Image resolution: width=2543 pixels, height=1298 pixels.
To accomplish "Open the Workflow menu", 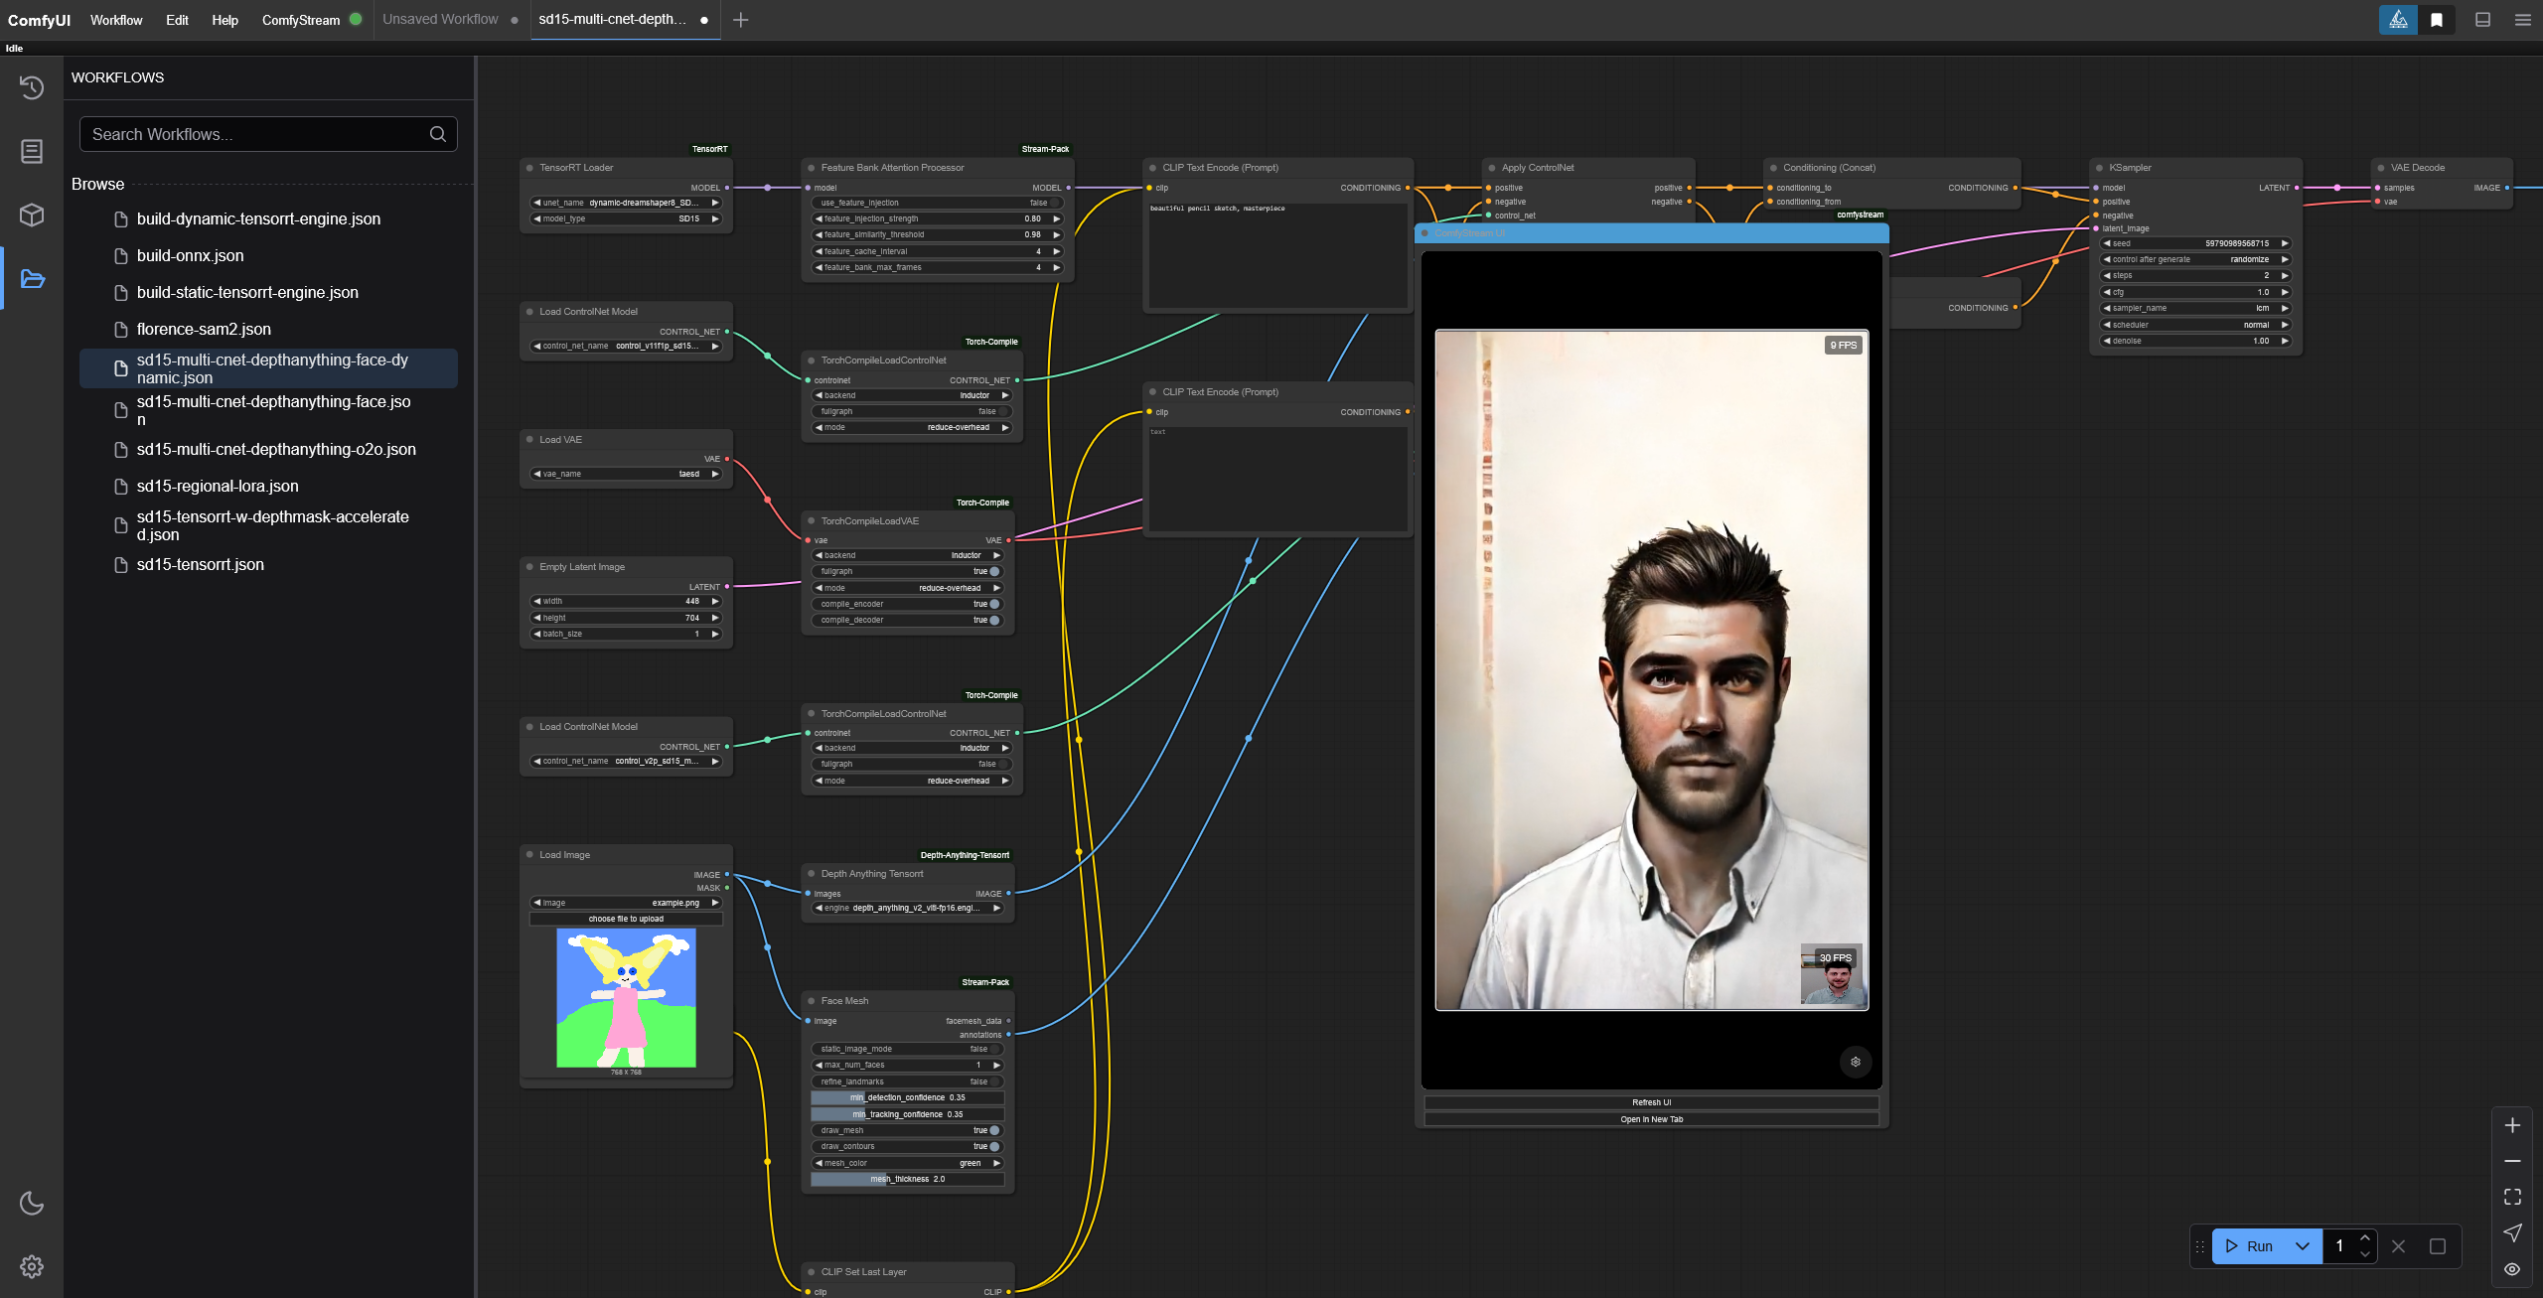I will point(115,20).
